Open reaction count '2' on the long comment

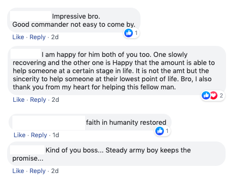coord(221,96)
